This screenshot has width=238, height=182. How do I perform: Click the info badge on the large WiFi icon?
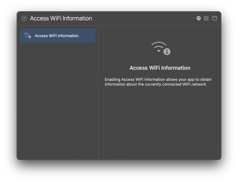point(167,52)
